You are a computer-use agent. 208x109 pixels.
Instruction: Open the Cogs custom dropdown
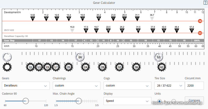pyautogui.click(x=127, y=85)
